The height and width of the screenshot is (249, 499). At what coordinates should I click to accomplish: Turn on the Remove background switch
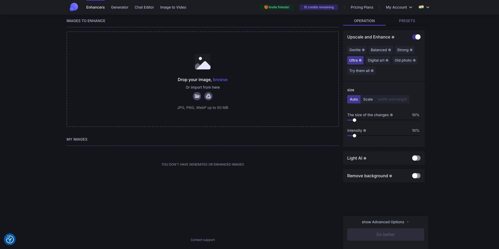(416, 176)
